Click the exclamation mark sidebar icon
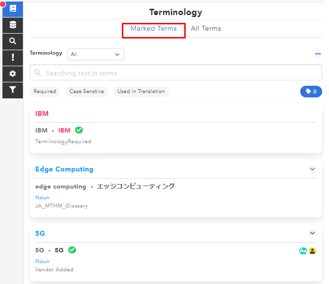 point(13,57)
